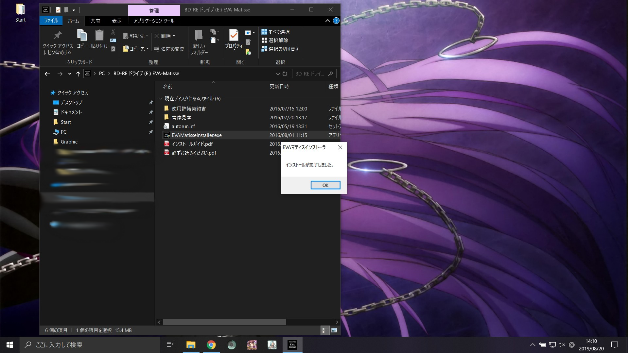The image size is (628, 353).
Task: Switch to Details view icon in status bar
Action: (x=324, y=330)
